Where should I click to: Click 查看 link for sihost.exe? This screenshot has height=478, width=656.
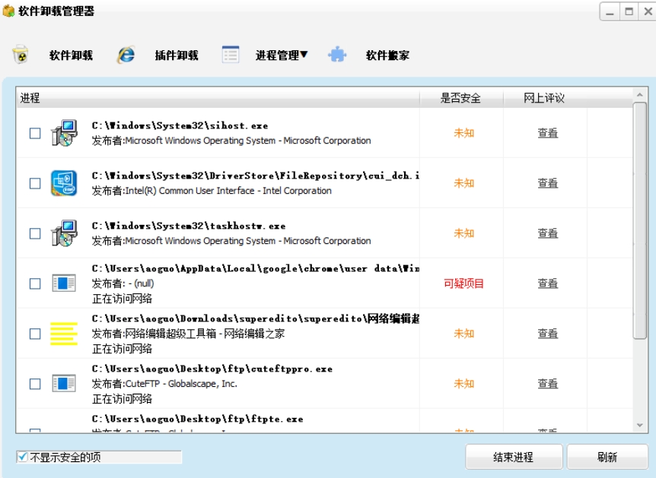(x=548, y=133)
